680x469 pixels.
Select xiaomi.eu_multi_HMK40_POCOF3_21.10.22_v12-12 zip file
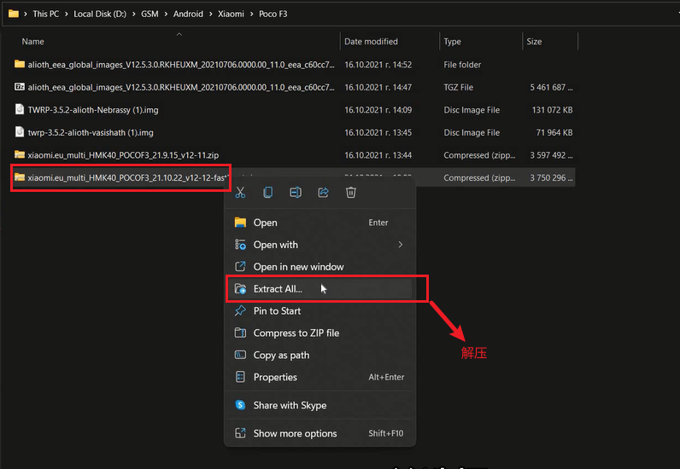pyautogui.click(x=294, y=177)
